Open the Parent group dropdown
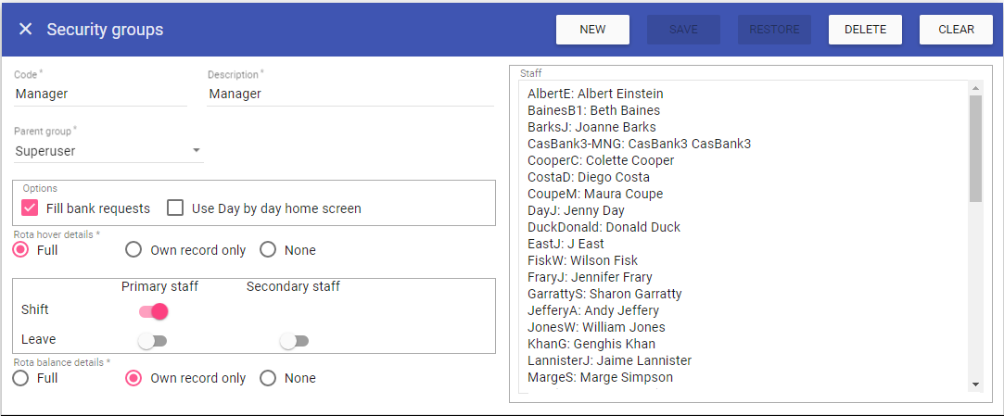Screen dimensions: 1004x416 click(x=108, y=150)
